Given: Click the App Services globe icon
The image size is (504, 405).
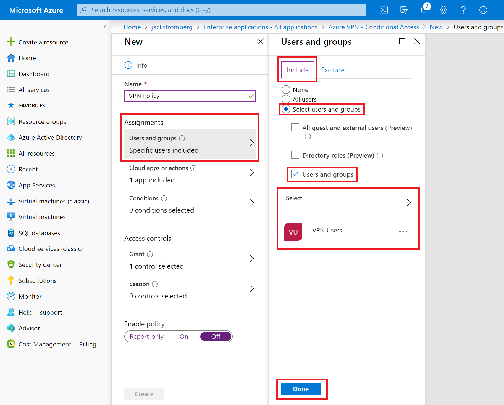Looking at the screenshot, I should 11,185.
